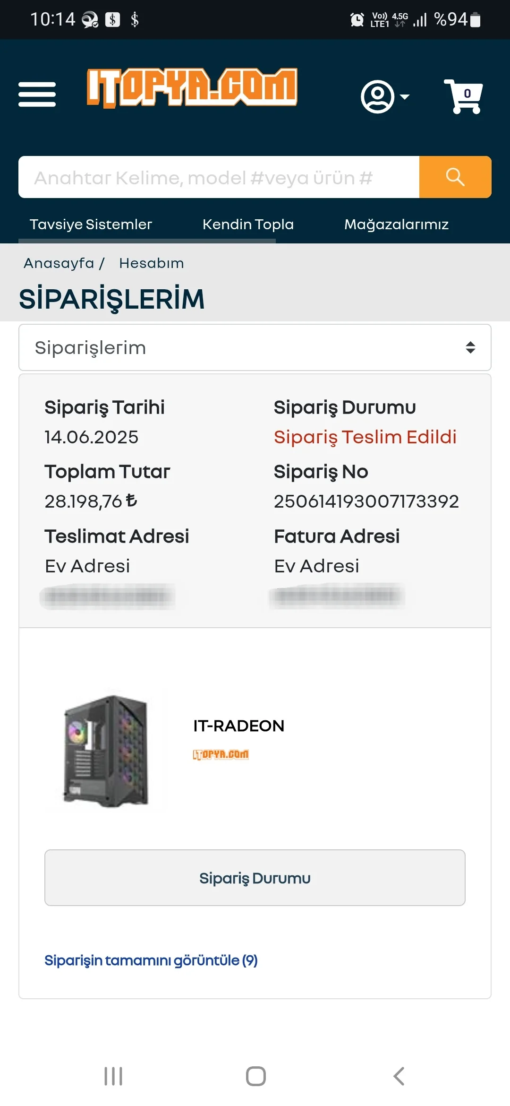Tap the Android recent apps button
The height and width of the screenshot is (1106, 510).
coord(113,1076)
